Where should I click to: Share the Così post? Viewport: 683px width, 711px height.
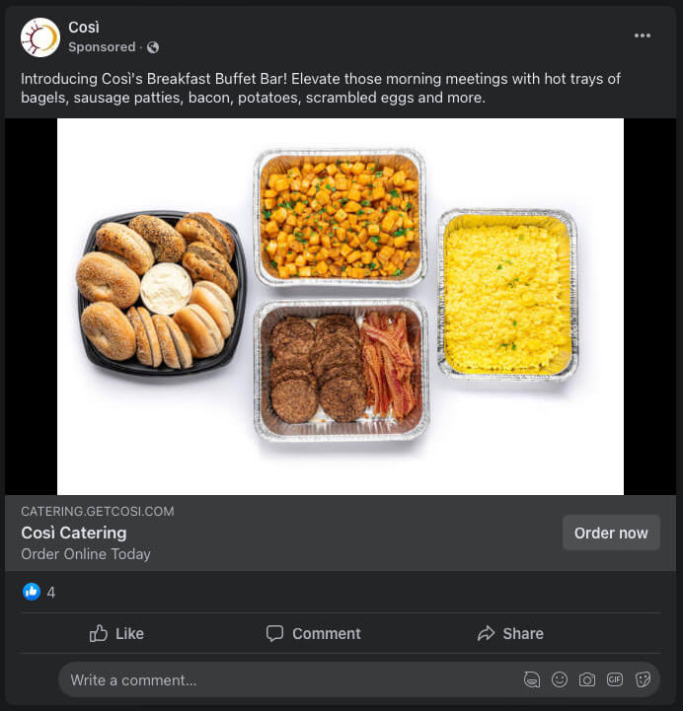[x=510, y=633]
